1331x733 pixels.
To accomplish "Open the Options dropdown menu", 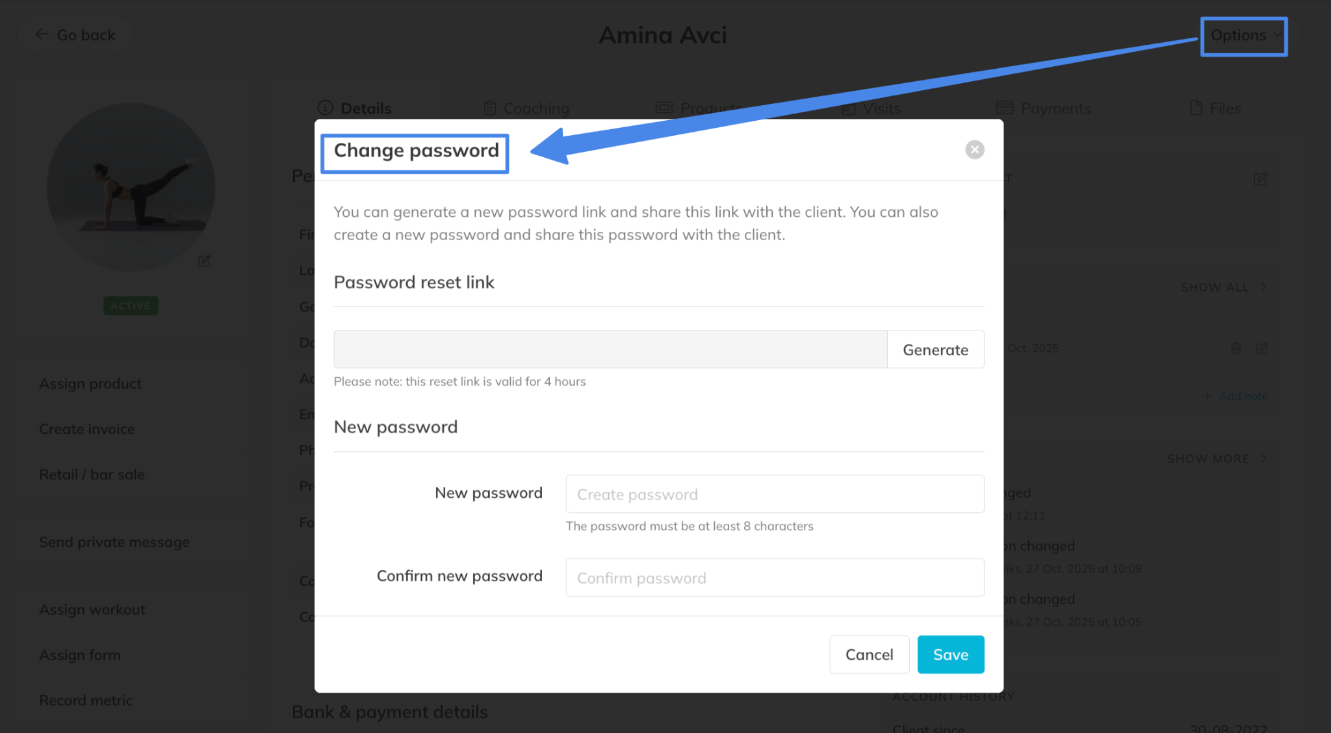I will pyautogui.click(x=1243, y=36).
